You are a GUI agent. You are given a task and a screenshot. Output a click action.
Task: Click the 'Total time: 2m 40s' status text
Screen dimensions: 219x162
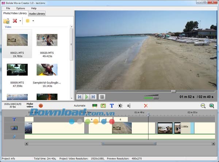45,158
